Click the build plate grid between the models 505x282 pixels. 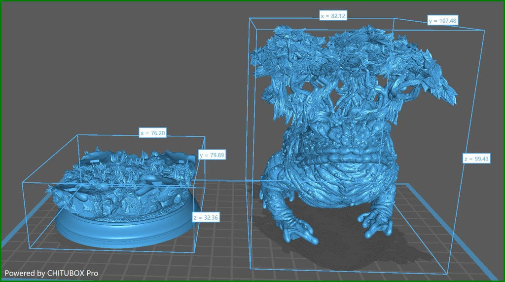pos(227,207)
